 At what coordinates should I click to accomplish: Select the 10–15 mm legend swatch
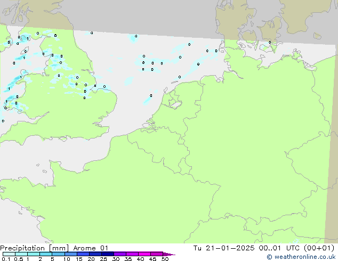click(x=71, y=254)
